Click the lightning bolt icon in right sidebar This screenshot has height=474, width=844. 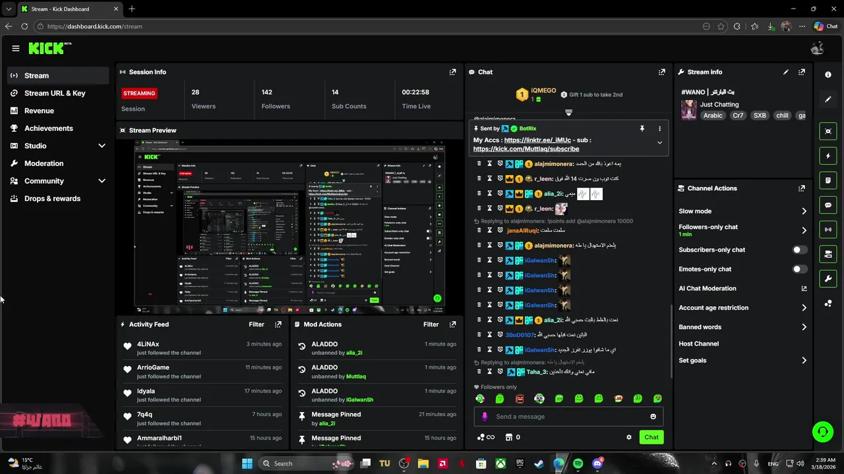click(828, 156)
